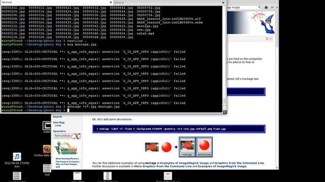Click the Google +1 button on page
The image size is (325, 182).
(x=269, y=38)
